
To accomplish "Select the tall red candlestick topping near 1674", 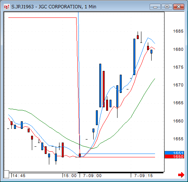I will (x=103, y=89).
